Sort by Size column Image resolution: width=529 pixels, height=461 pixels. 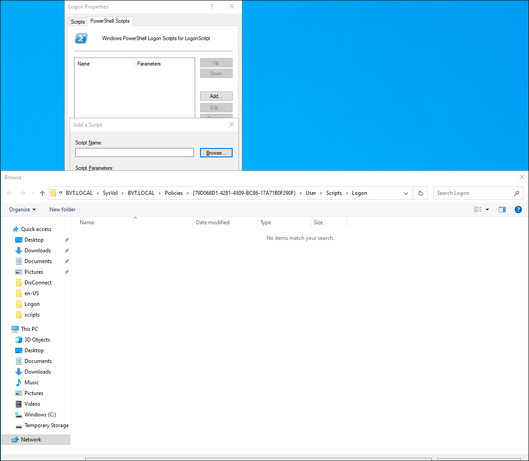tap(328, 222)
